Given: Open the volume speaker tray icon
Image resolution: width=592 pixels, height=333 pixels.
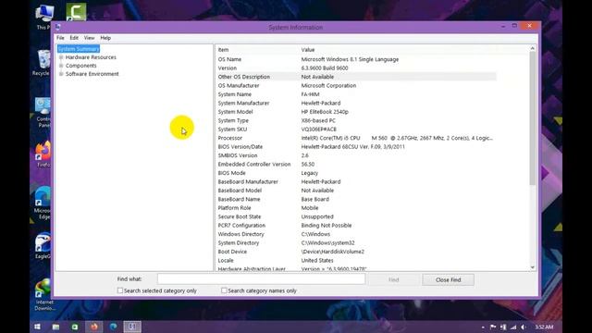Looking at the screenshot, I should tap(524, 327).
